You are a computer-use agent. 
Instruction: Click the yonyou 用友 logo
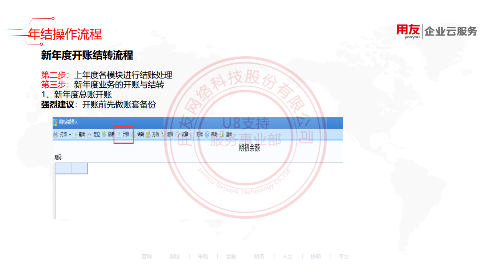(x=408, y=31)
